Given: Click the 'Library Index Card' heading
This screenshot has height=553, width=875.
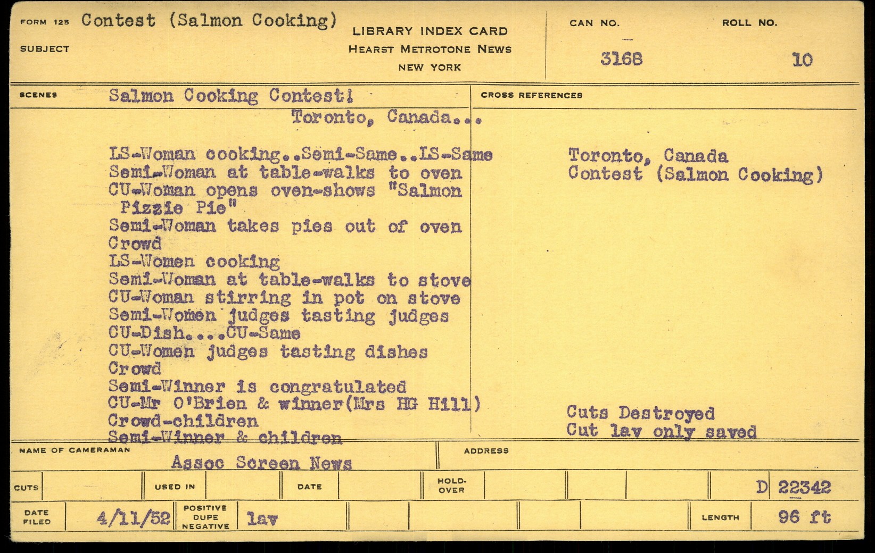Looking at the screenshot, I should 430,31.
